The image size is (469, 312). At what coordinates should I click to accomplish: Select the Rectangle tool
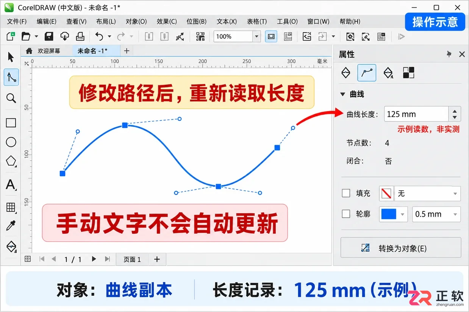click(11, 123)
